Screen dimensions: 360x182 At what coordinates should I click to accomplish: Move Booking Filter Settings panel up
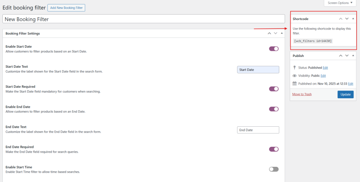pyautogui.click(x=269, y=33)
